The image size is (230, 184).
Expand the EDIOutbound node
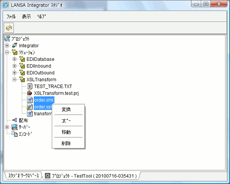click(14, 72)
